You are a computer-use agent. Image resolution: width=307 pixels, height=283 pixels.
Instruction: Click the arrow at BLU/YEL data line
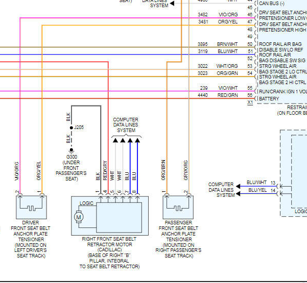[238, 194]
